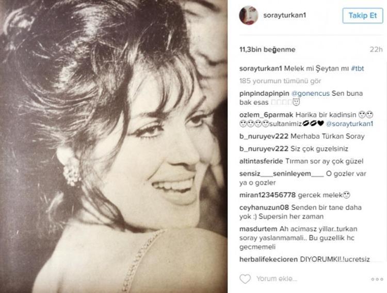The image size is (387, 293).
Task: Open masdurtem commenter profile
Action: pos(258,229)
